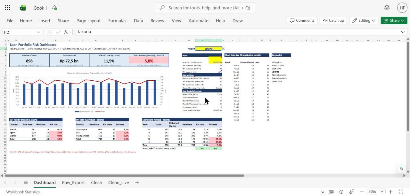Click the Catch up button
This screenshot has height=195, width=410.
pyautogui.click(x=333, y=20)
